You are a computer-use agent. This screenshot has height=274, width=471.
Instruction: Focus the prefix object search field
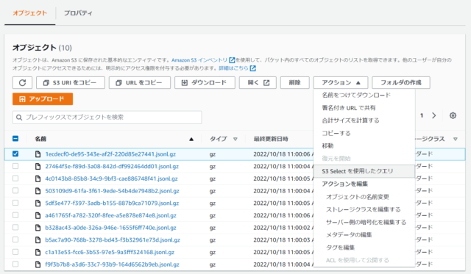[107, 118]
